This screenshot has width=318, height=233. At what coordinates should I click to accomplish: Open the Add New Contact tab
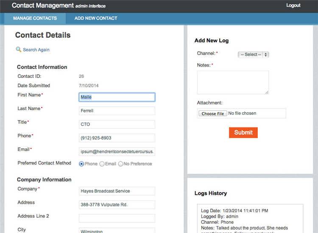[x=96, y=18]
